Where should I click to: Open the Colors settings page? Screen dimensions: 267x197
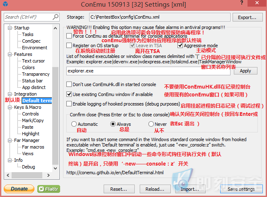click(x=28, y=67)
